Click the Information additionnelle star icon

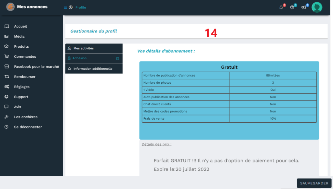coord(70,69)
